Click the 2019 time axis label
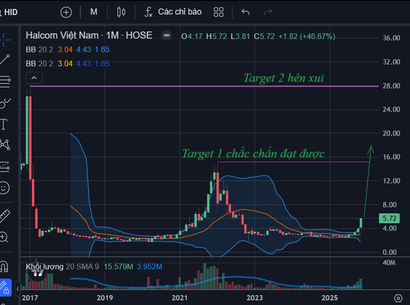Screen dimensions: 410x305 tap(105, 297)
